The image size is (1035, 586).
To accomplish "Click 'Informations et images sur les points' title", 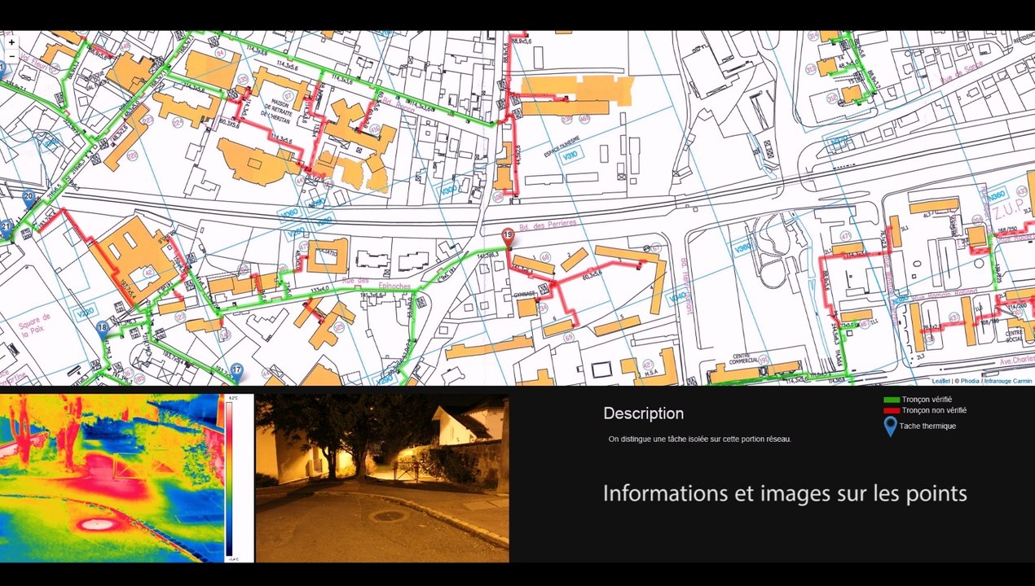I will (785, 493).
